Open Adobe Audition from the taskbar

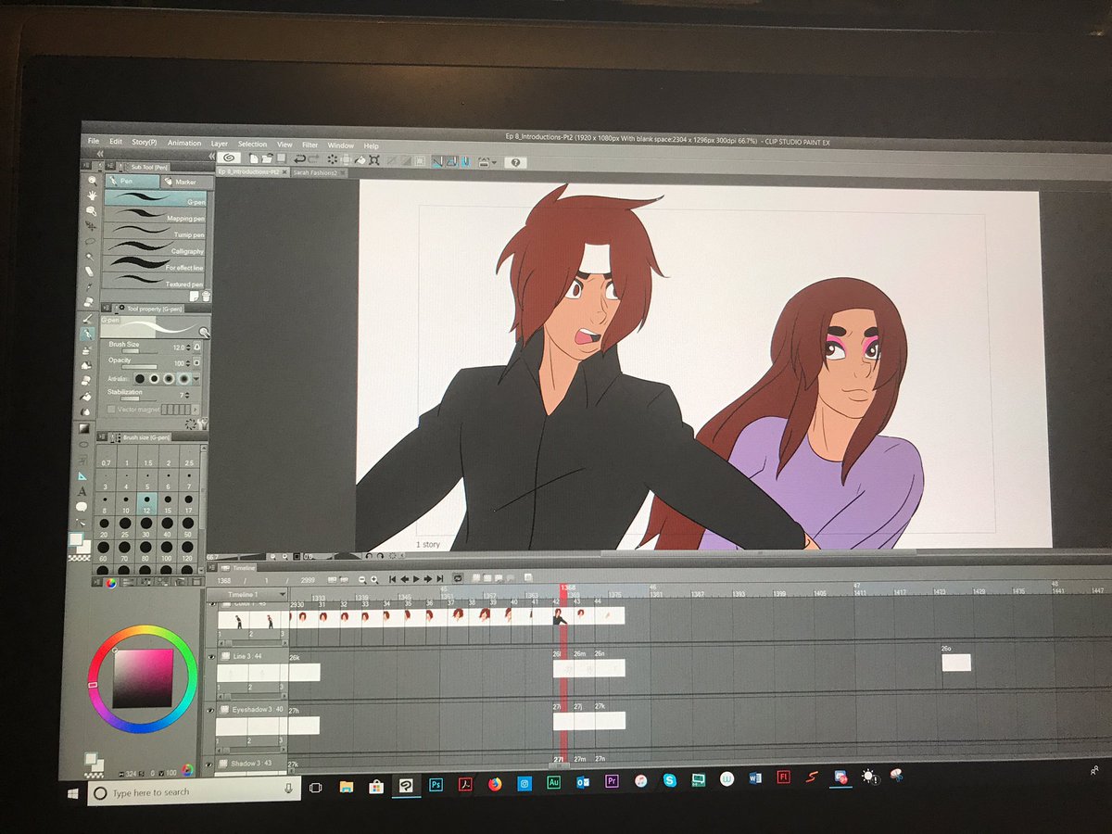(553, 783)
